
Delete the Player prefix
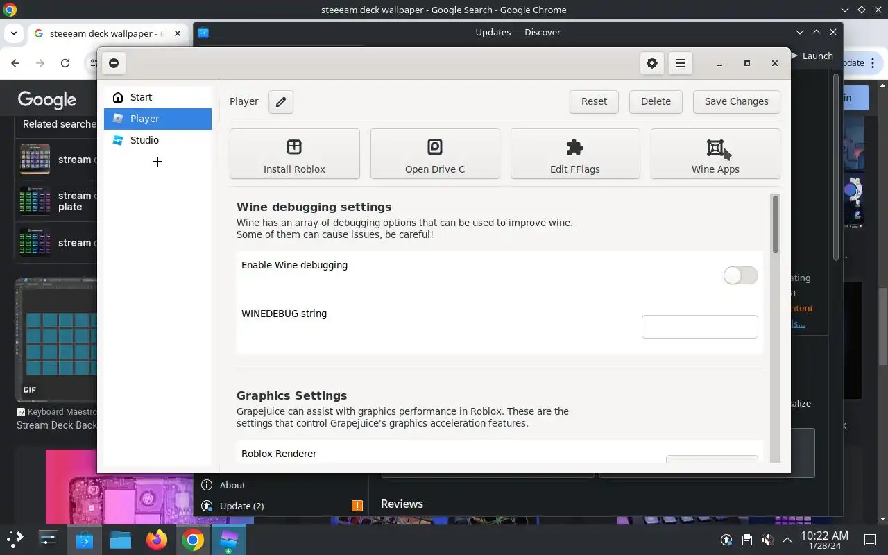tap(656, 101)
